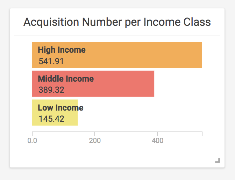Click the 200 axis tick label

pos(95,141)
